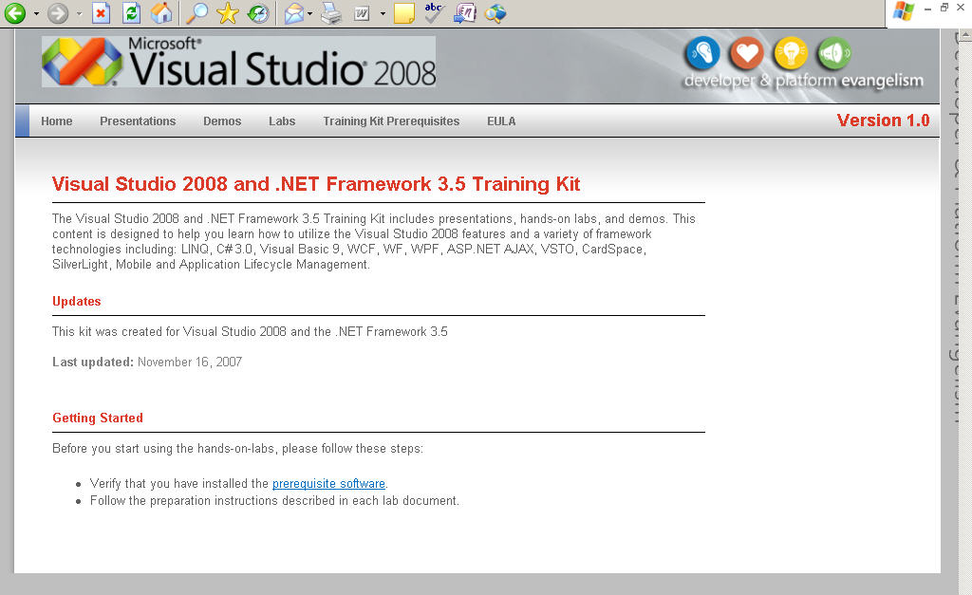Print the page using the printer icon
The width and height of the screenshot is (972, 595).
[330, 13]
